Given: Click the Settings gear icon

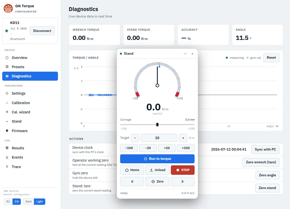Looking at the screenshot, I should pyautogui.click(x=7, y=93).
